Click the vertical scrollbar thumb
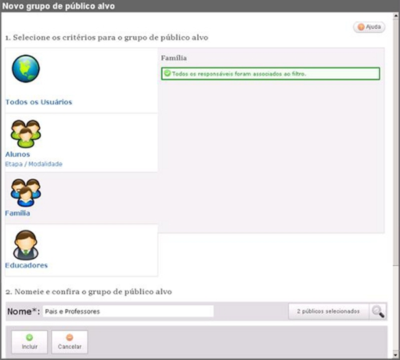 [x=395, y=143]
